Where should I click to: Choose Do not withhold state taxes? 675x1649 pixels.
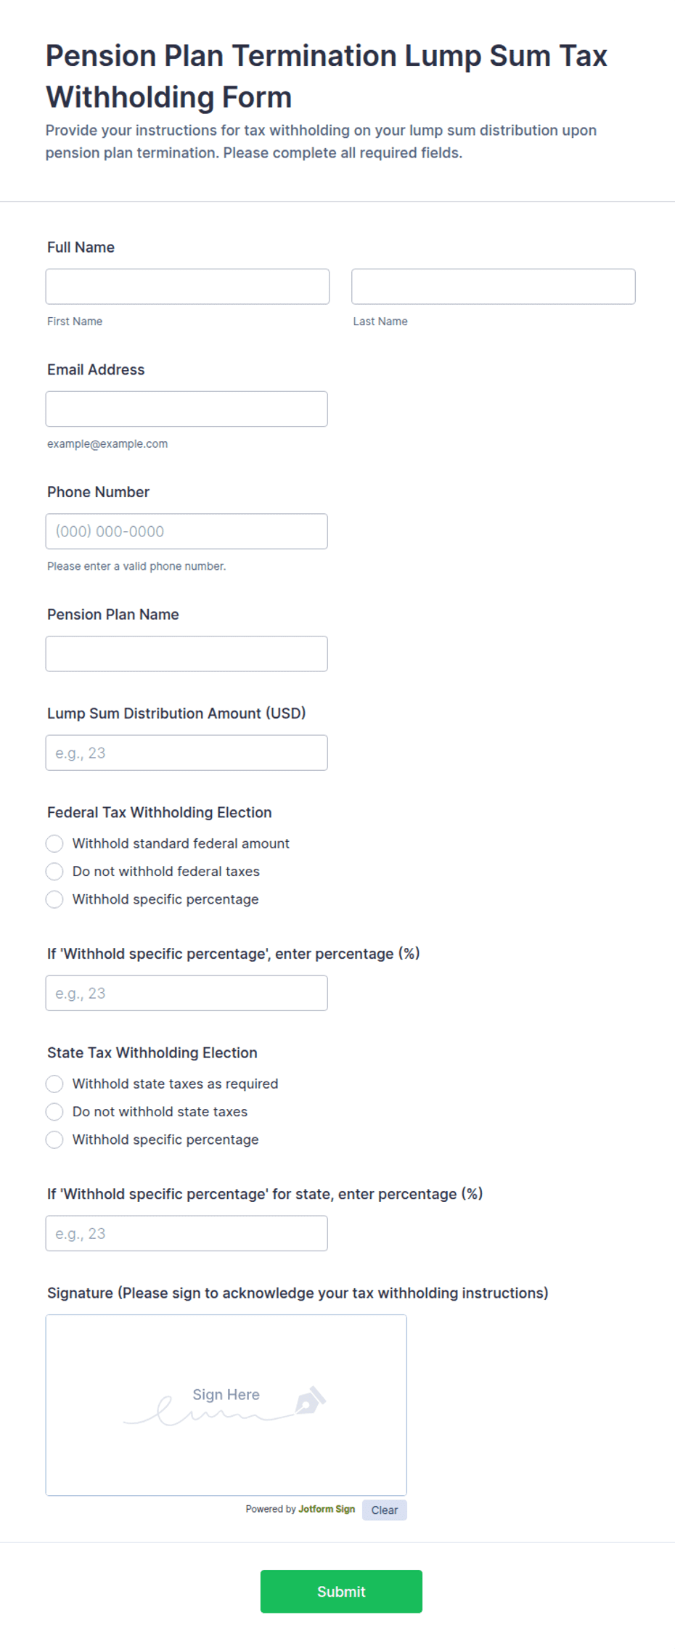54,1111
